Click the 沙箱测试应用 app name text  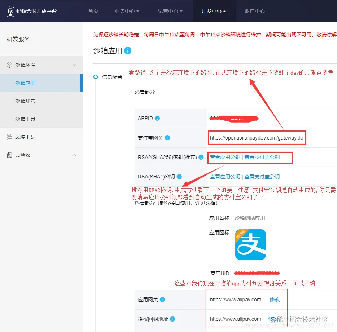pos(250,218)
